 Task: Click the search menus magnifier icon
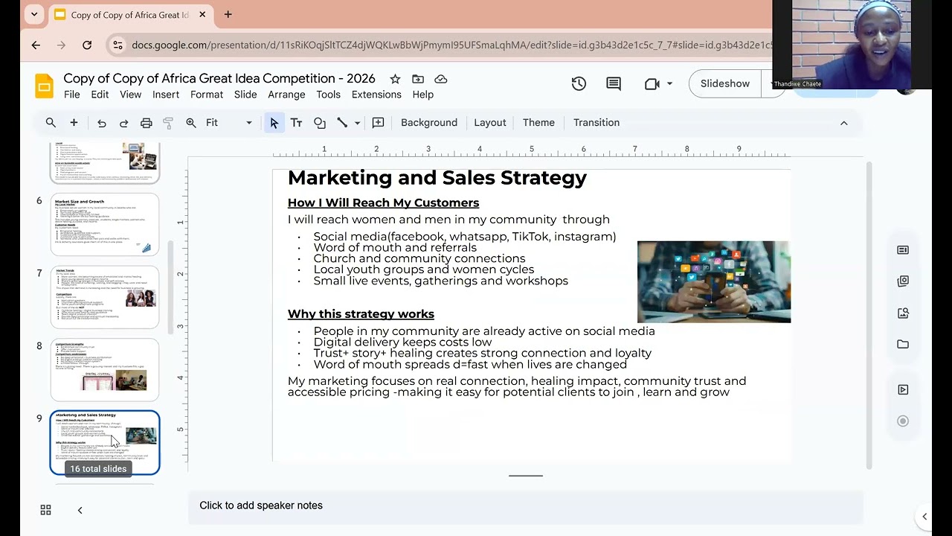pos(51,123)
